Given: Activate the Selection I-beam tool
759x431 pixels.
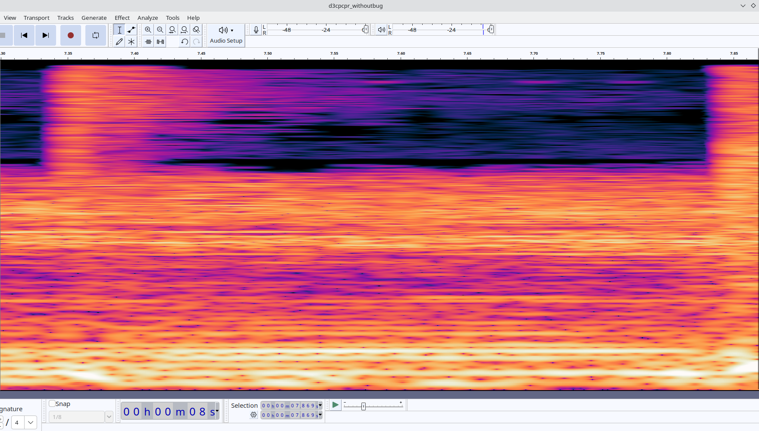Looking at the screenshot, I should coord(119,30).
